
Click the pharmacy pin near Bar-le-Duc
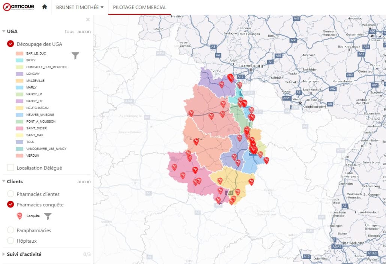pyautogui.click(x=196, y=141)
